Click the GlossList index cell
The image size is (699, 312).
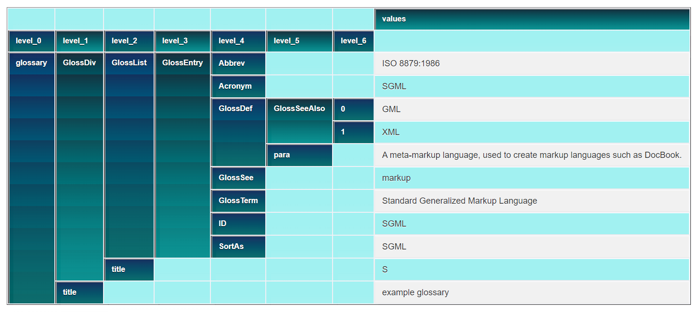pyautogui.click(x=129, y=63)
